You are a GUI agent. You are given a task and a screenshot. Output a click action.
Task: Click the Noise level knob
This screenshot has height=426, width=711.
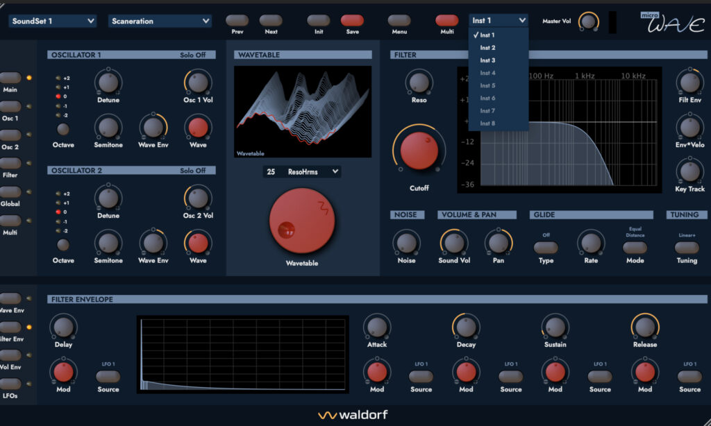pyautogui.click(x=406, y=244)
